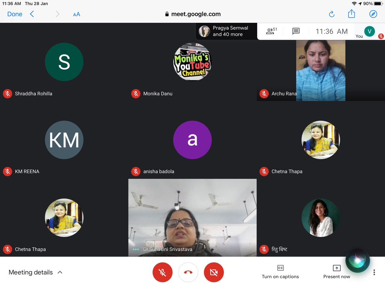Tap the Siri orb
The height and width of the screenshot is (288, 385).
coord(358,260)
